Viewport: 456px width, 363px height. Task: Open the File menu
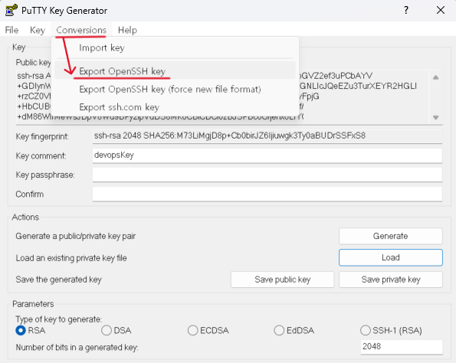coord(12,30)
